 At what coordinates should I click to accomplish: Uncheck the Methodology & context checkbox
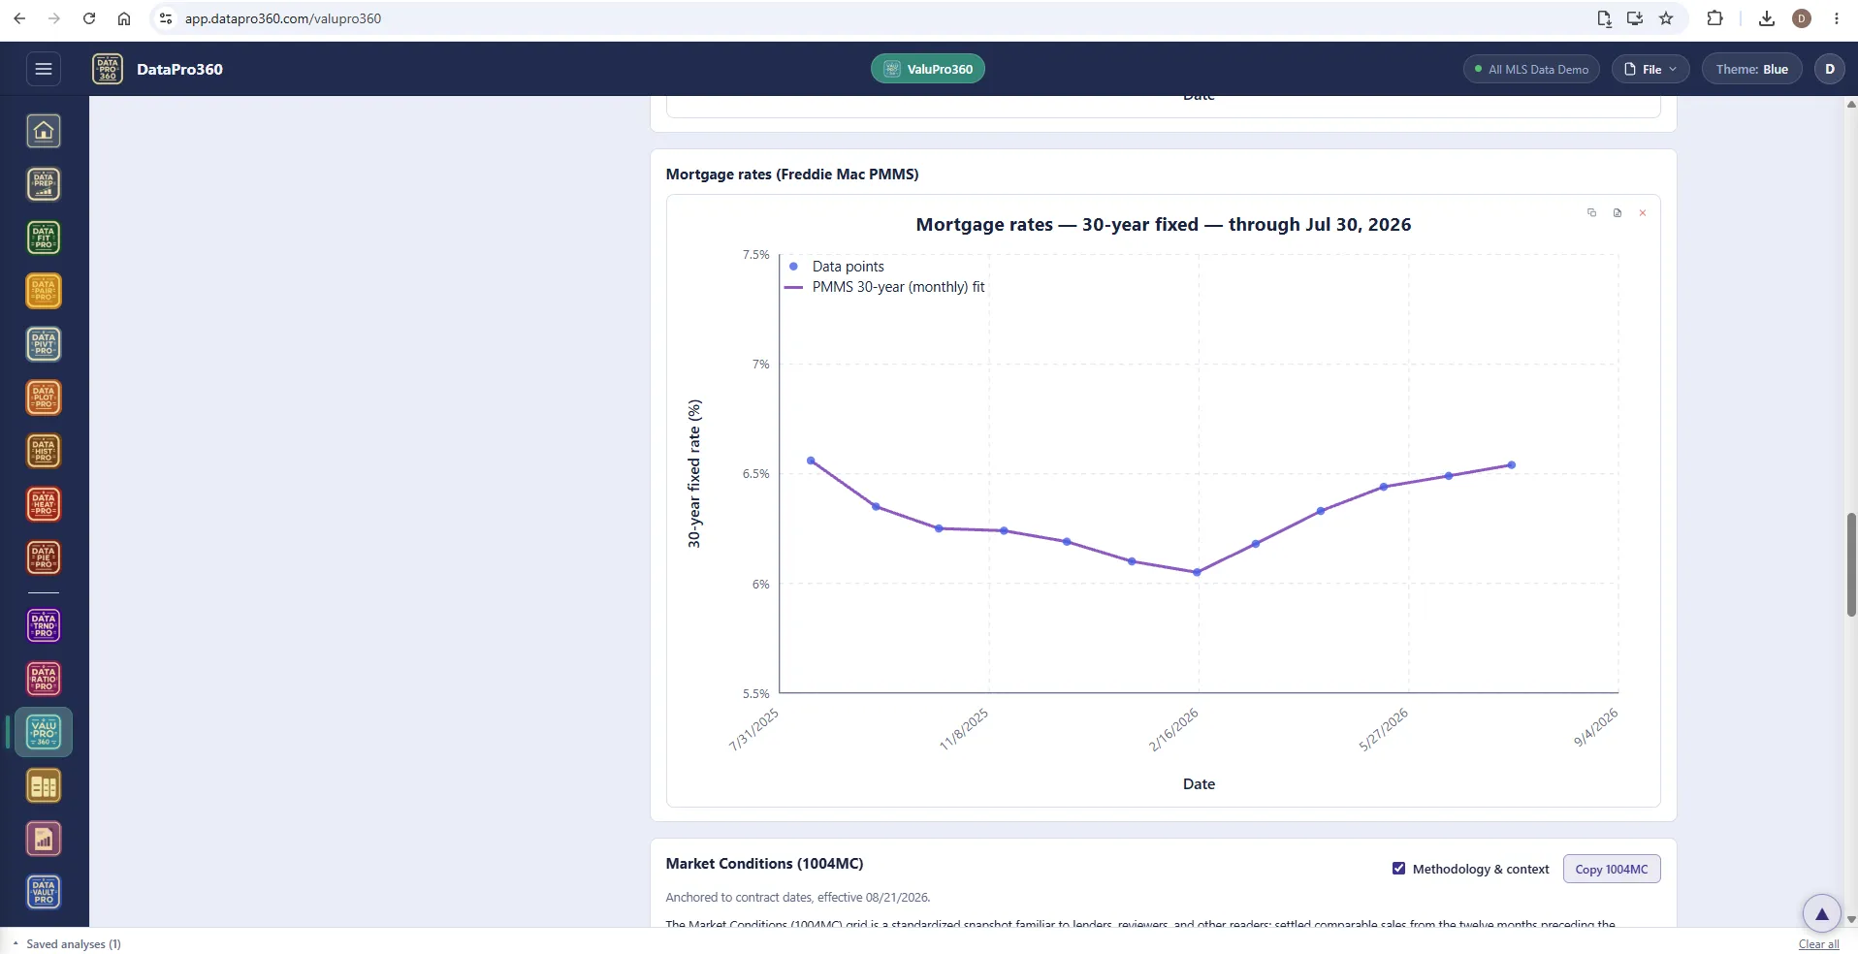point(1398,869)
